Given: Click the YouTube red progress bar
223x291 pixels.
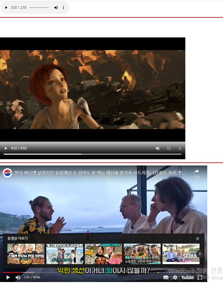Looking at the screenshot, I should click(x=103, y=272).
